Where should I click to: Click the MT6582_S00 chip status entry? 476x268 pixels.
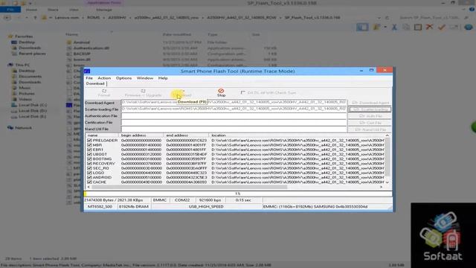click(100, 207)
